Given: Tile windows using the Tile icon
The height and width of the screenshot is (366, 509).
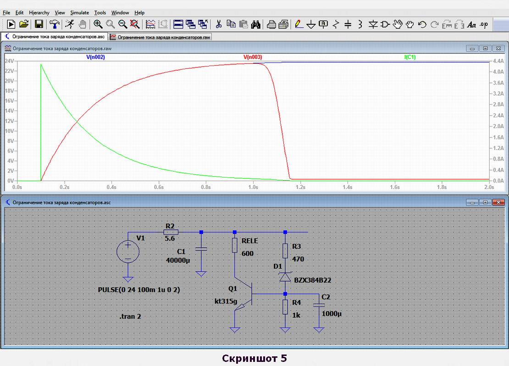Looking at the screenshot, I should click(178, 24).
